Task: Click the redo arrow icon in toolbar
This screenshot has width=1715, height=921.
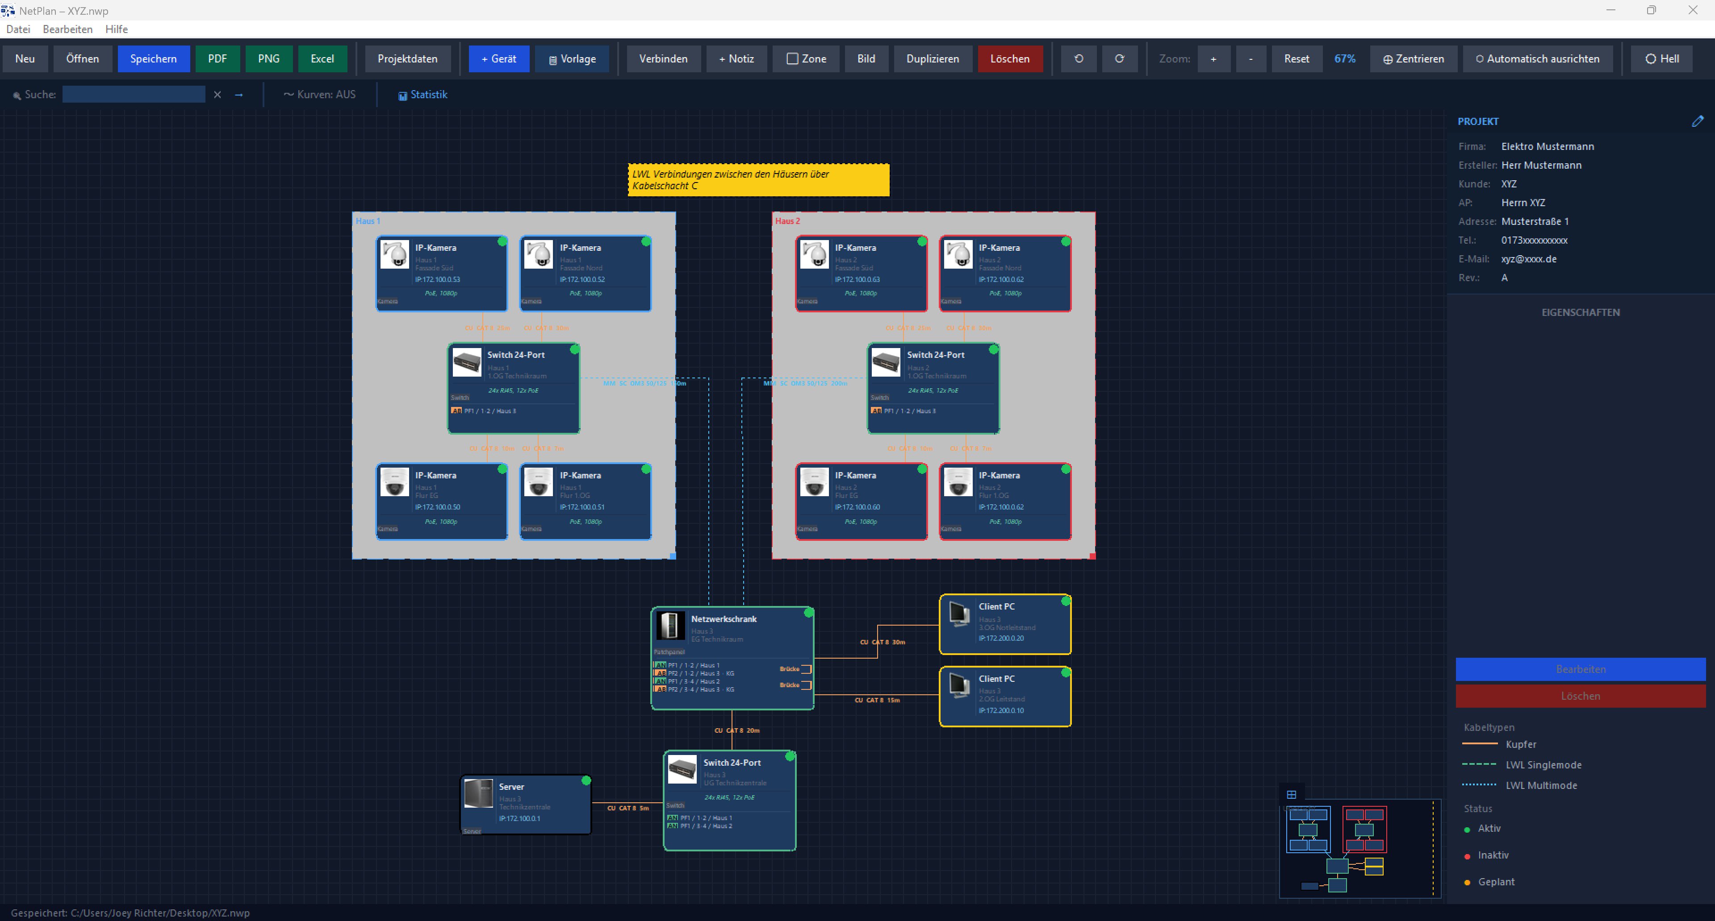Action: click(1120, 58)
